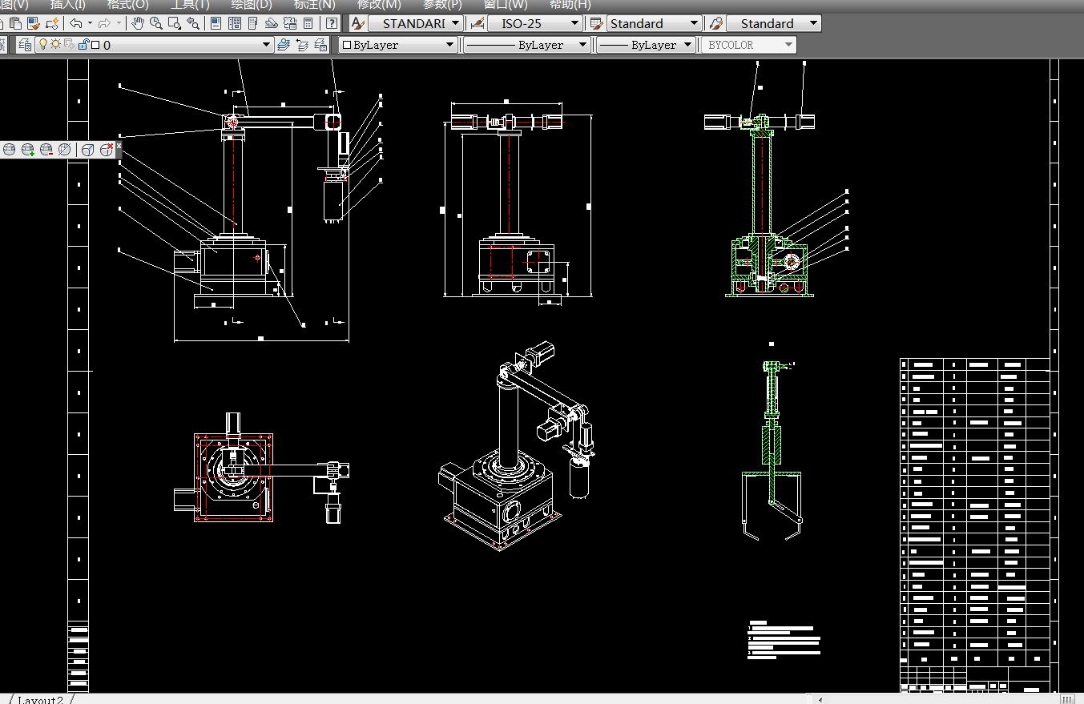Click the Paste clipboard icon
This screenshot has height=704, width=1084.
pyautogui.click(x=15, y=23)
